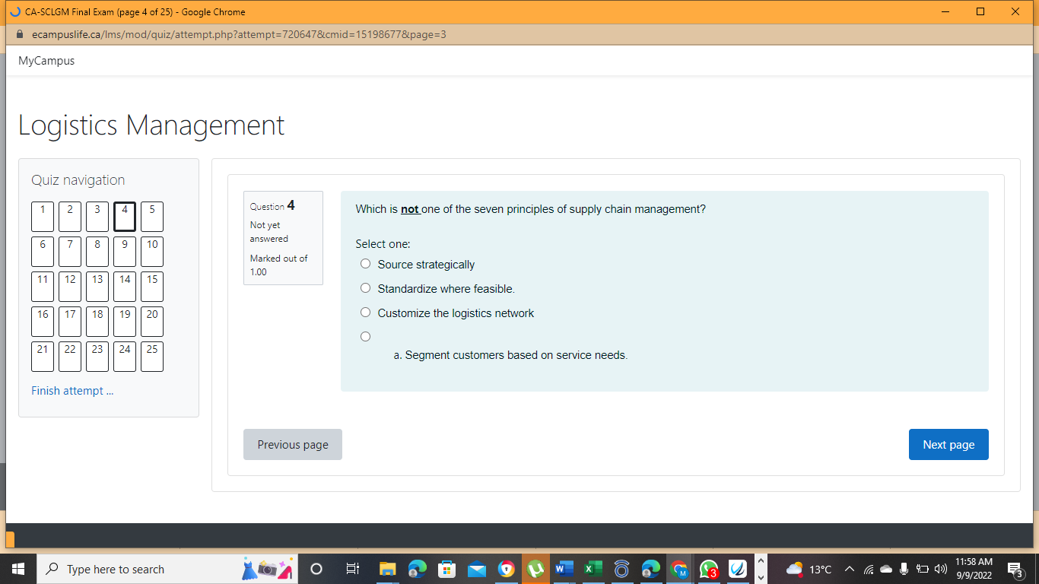
Task: Click the 'Next page' button
Action: point(948,444)
